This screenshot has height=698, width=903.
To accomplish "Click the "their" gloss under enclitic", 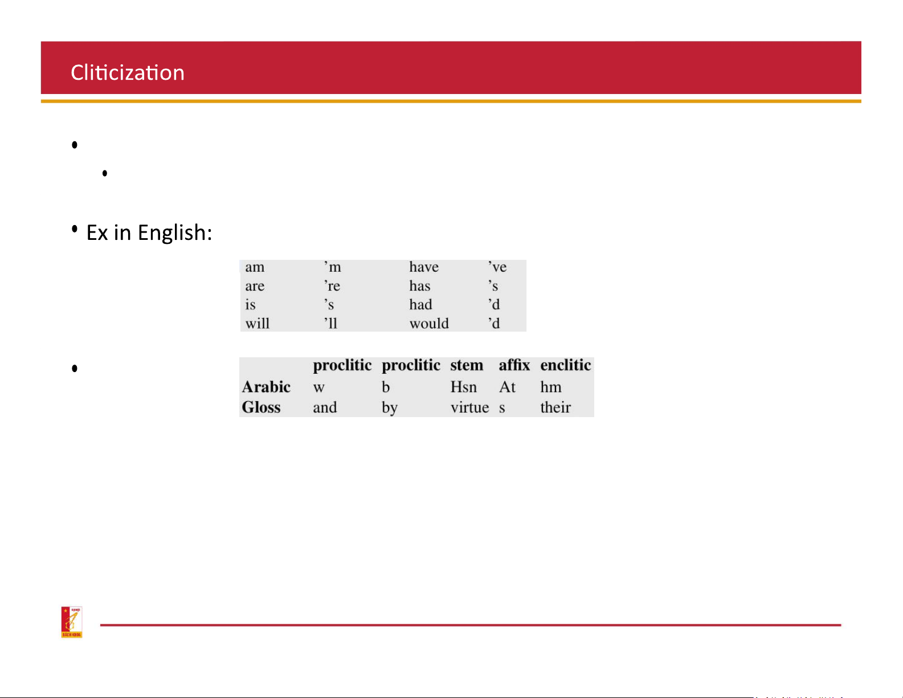I will click(555, 407).
